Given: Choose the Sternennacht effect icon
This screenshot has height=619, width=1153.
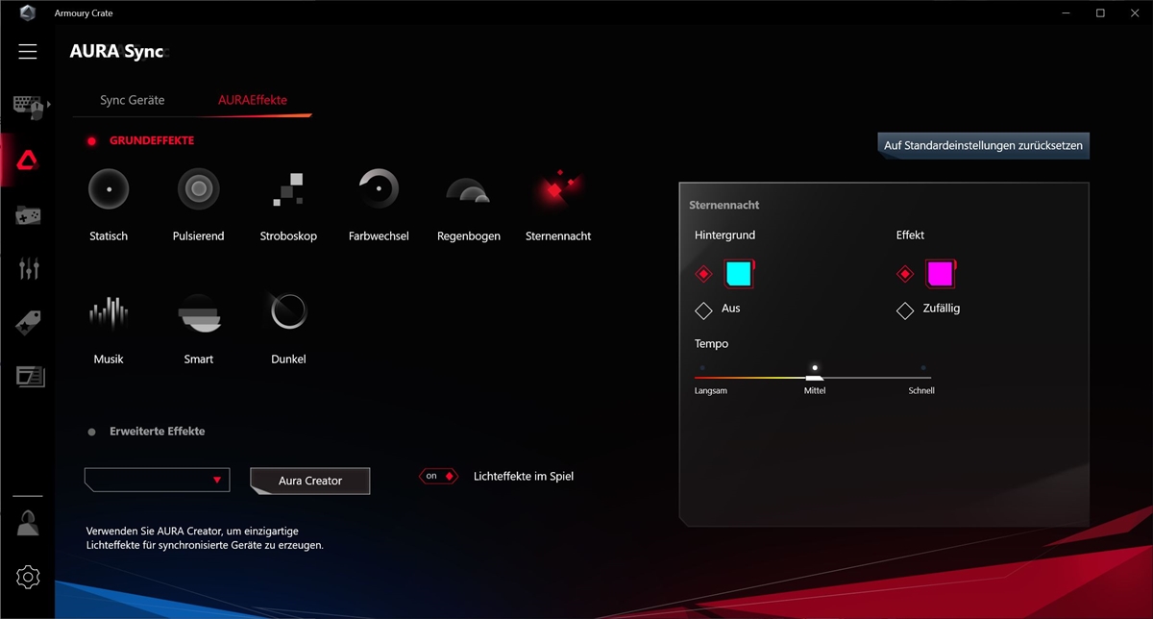Looking at the screenshot, I should 557,188.
